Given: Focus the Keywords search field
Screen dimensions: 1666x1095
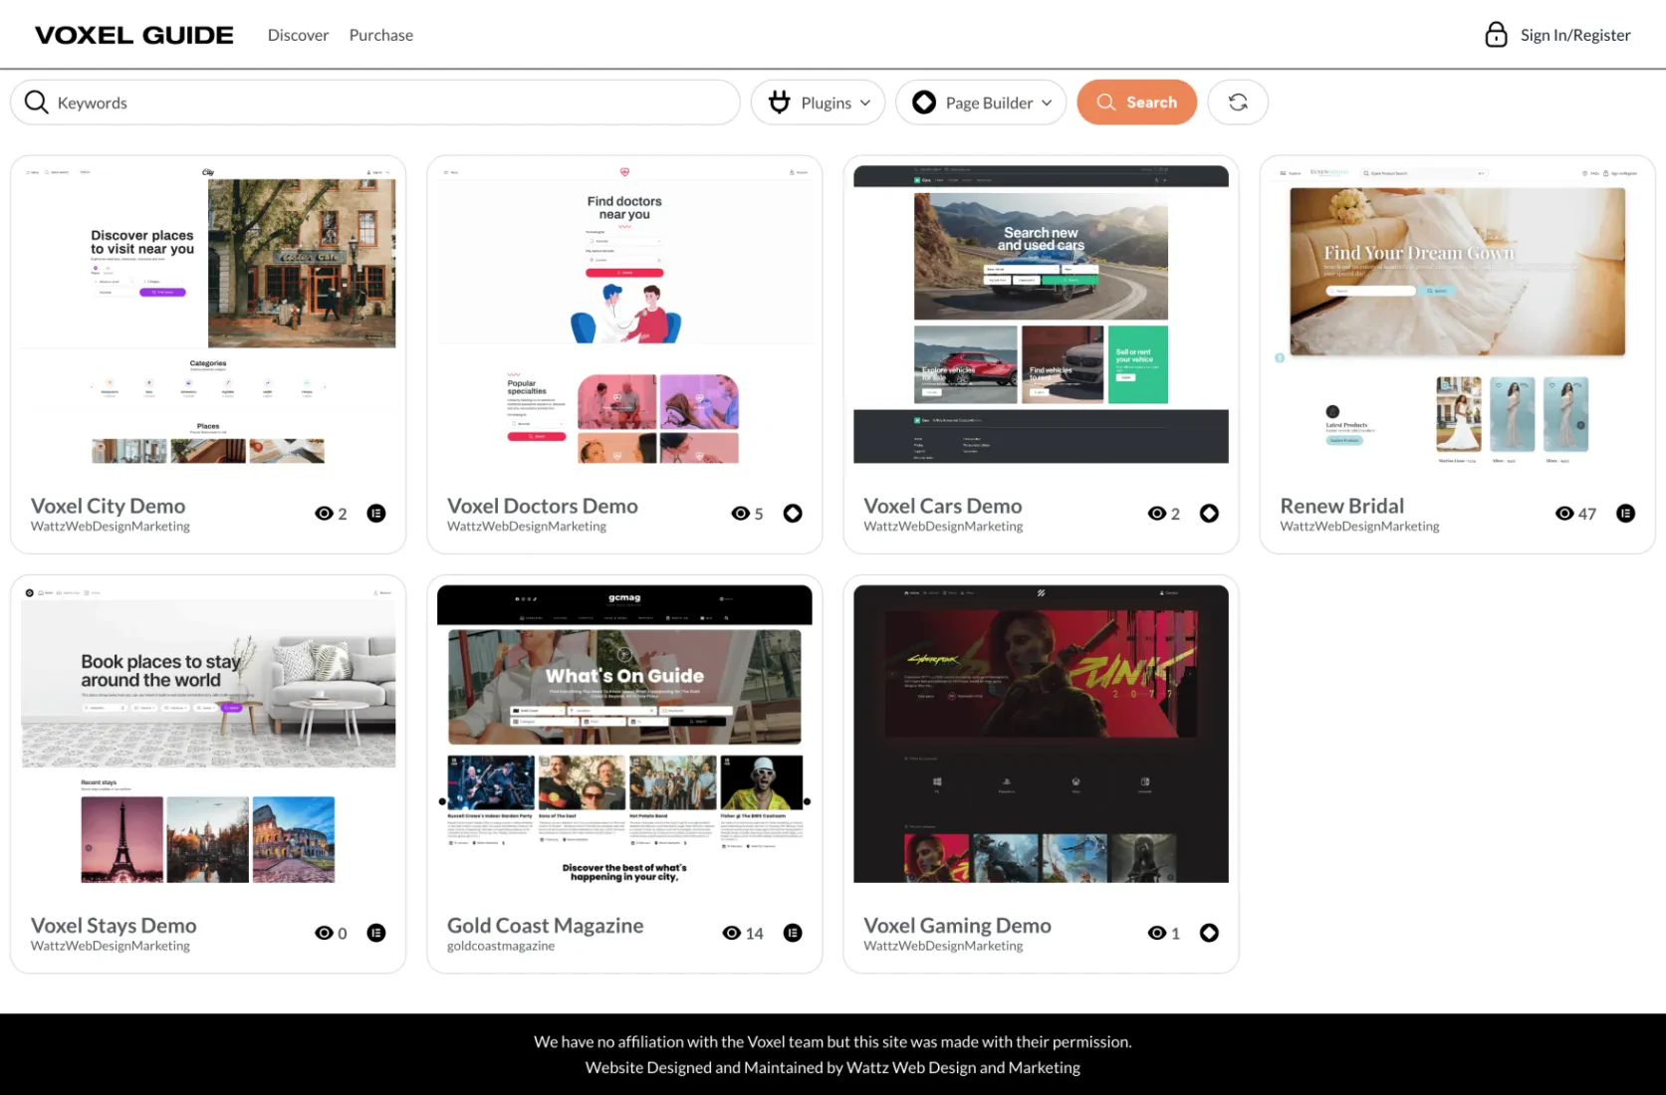Looking at the screenshot, I should pos(375,103).
